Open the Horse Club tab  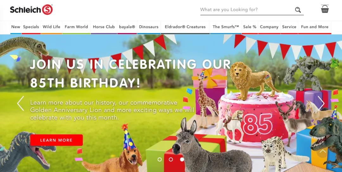coord(104,27)
